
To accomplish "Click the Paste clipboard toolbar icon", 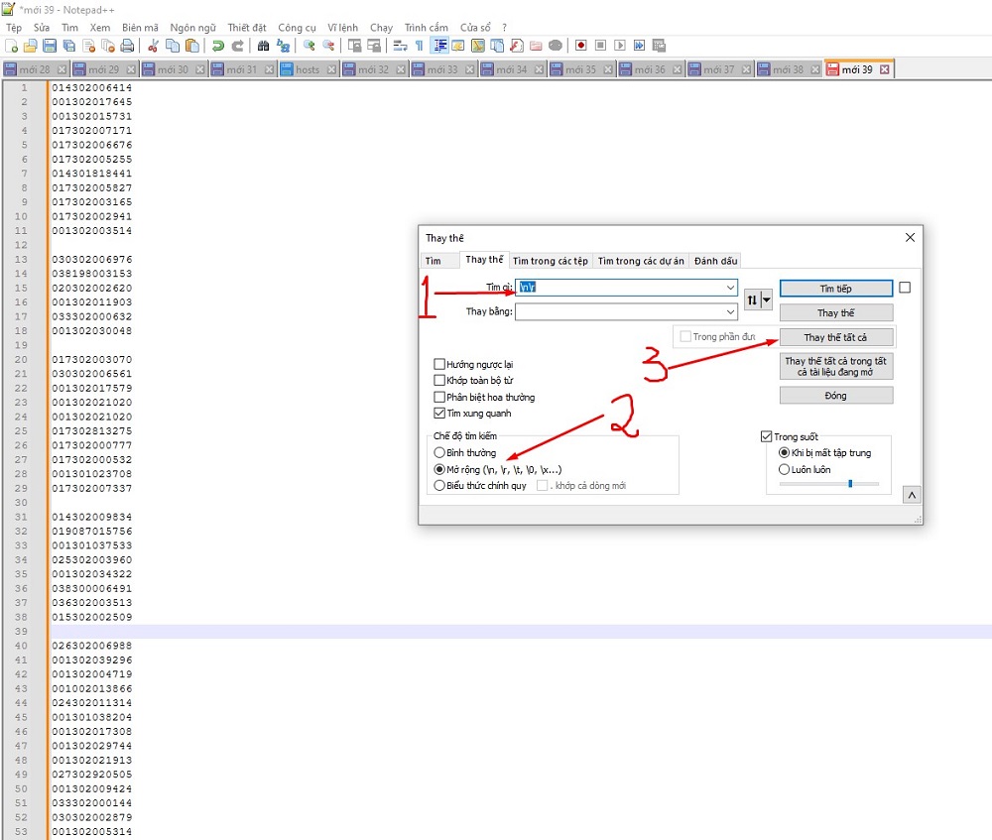I will (x=192, y=46).
